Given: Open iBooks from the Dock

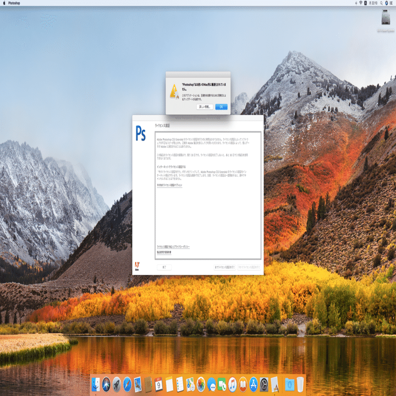Looking at the screenshot, I should (x=243, y=384).
